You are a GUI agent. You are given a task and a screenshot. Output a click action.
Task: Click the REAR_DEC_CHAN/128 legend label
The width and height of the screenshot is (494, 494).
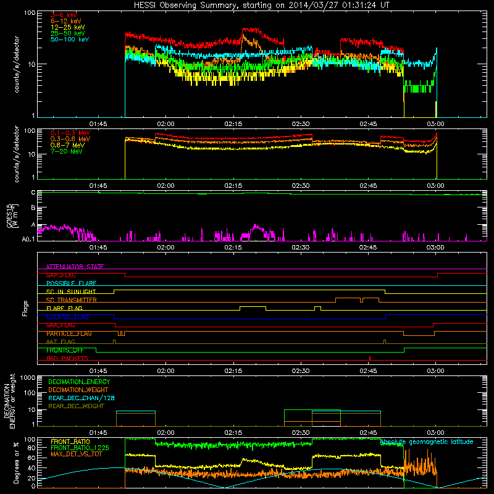[82, 398]
